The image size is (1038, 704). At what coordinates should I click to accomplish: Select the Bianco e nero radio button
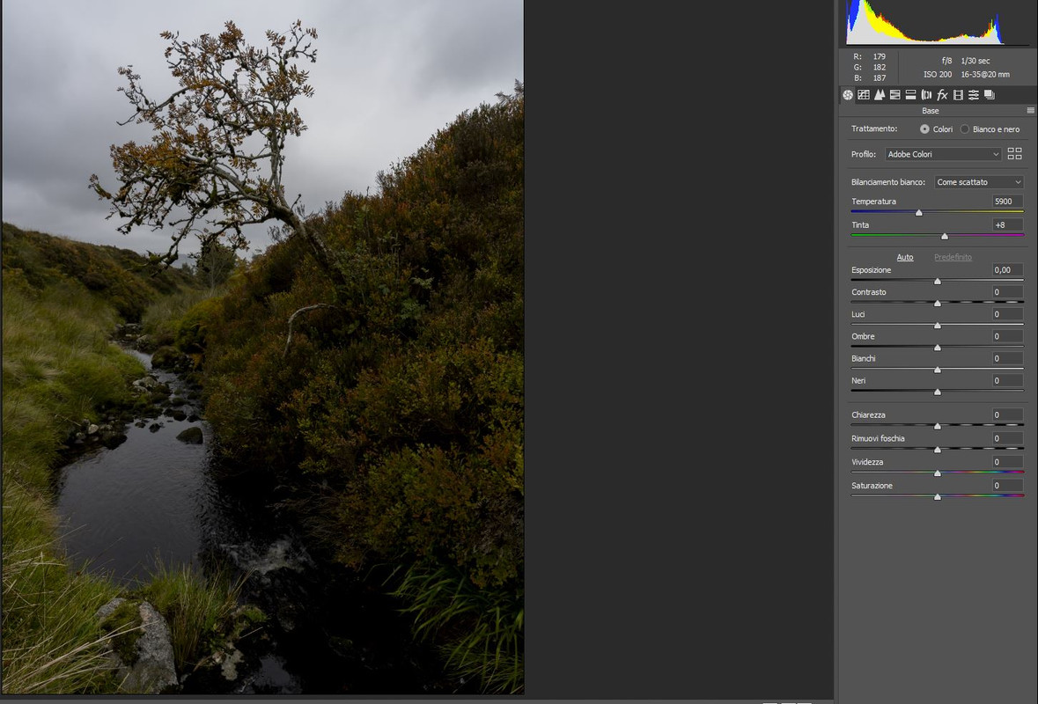coord(965,129)
